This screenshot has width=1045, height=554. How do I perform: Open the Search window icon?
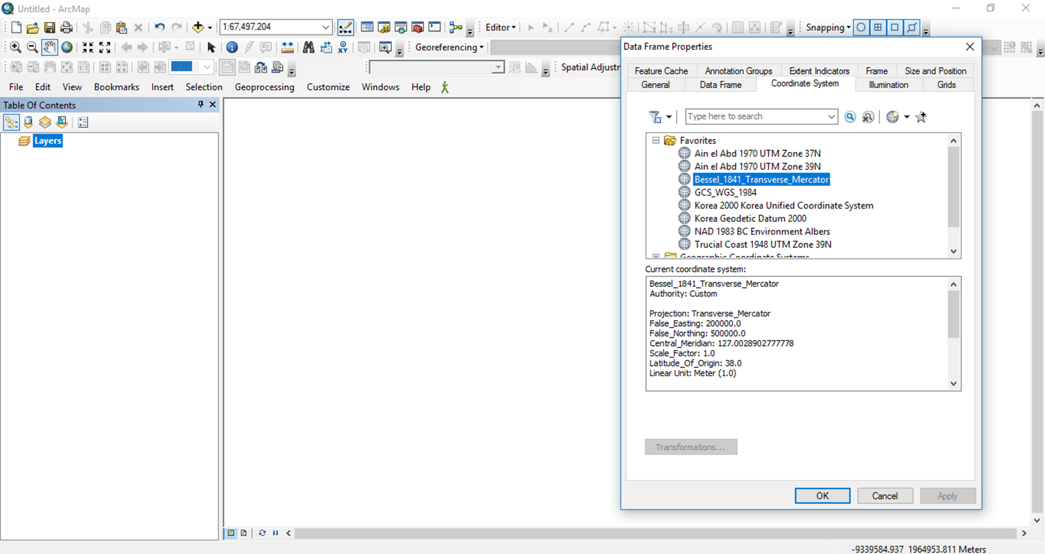coord(401,27)
